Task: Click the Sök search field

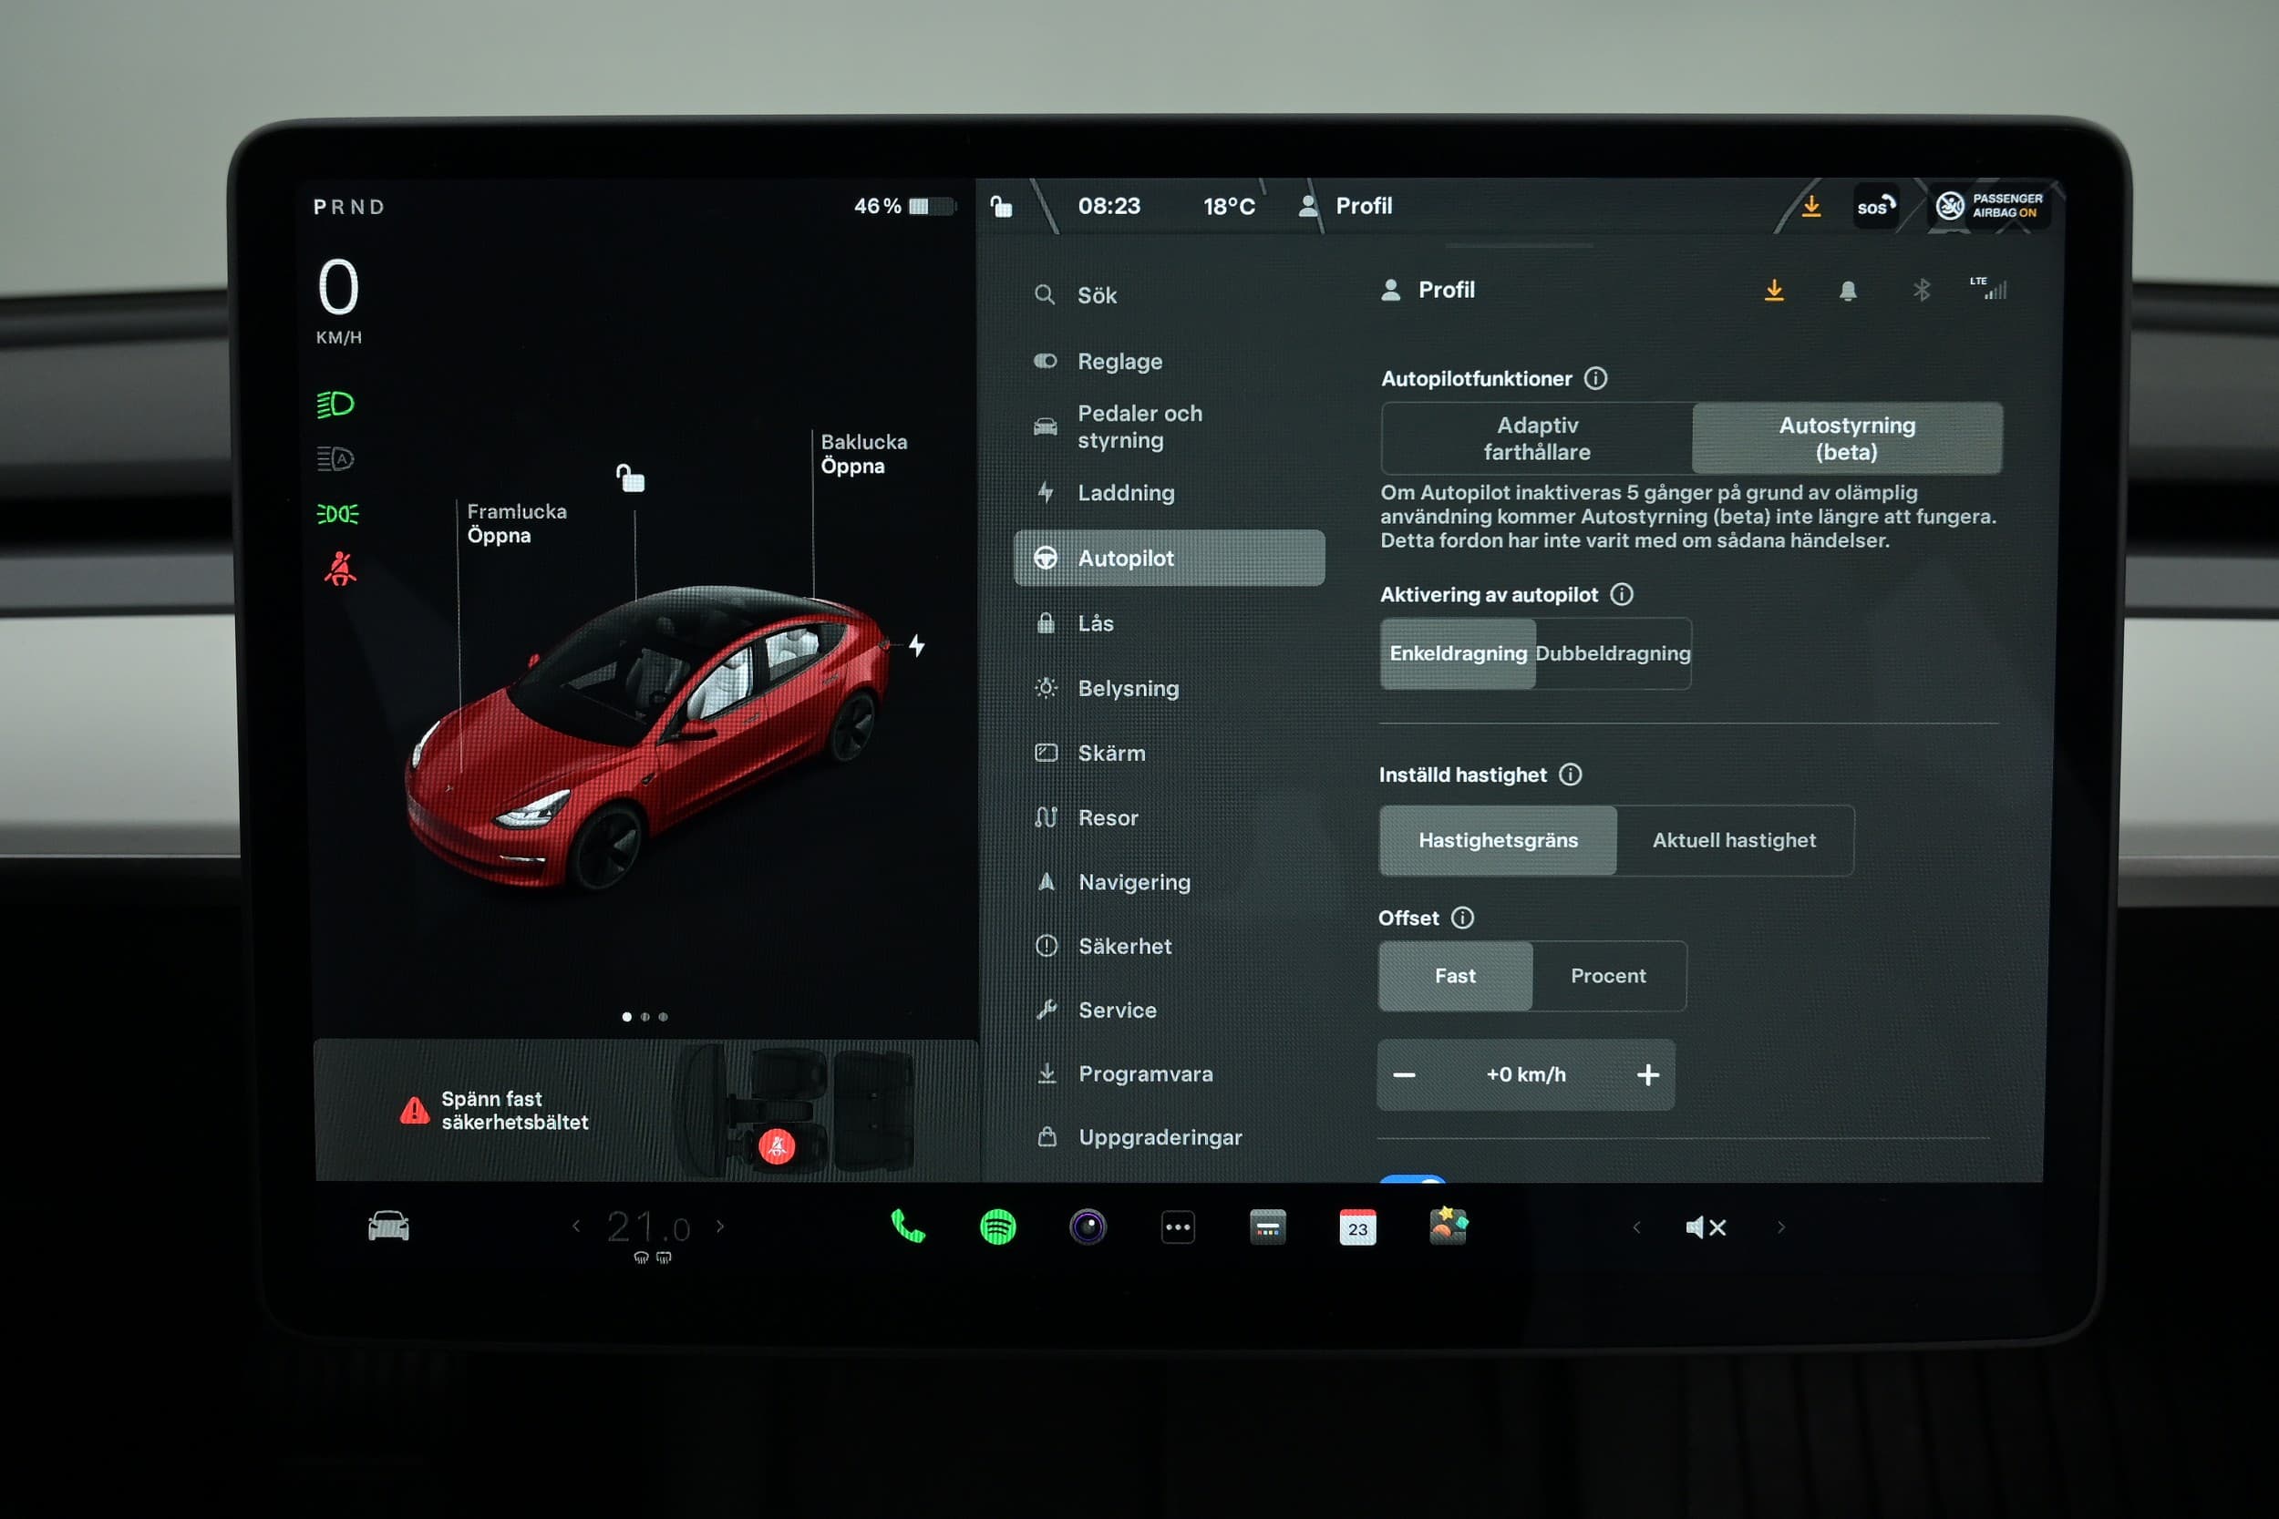Action: [1097, 295]
